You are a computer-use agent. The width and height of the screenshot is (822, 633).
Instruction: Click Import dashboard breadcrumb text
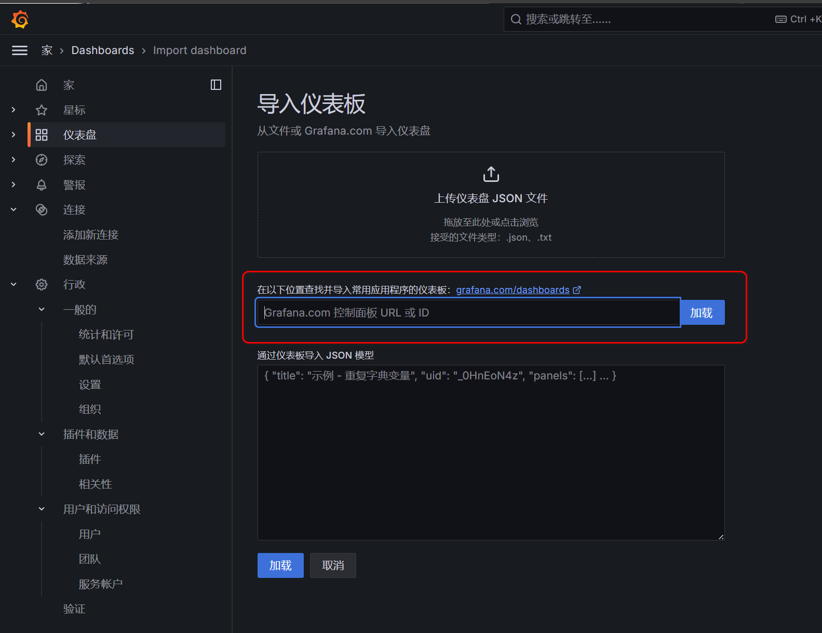pos(200,50)
